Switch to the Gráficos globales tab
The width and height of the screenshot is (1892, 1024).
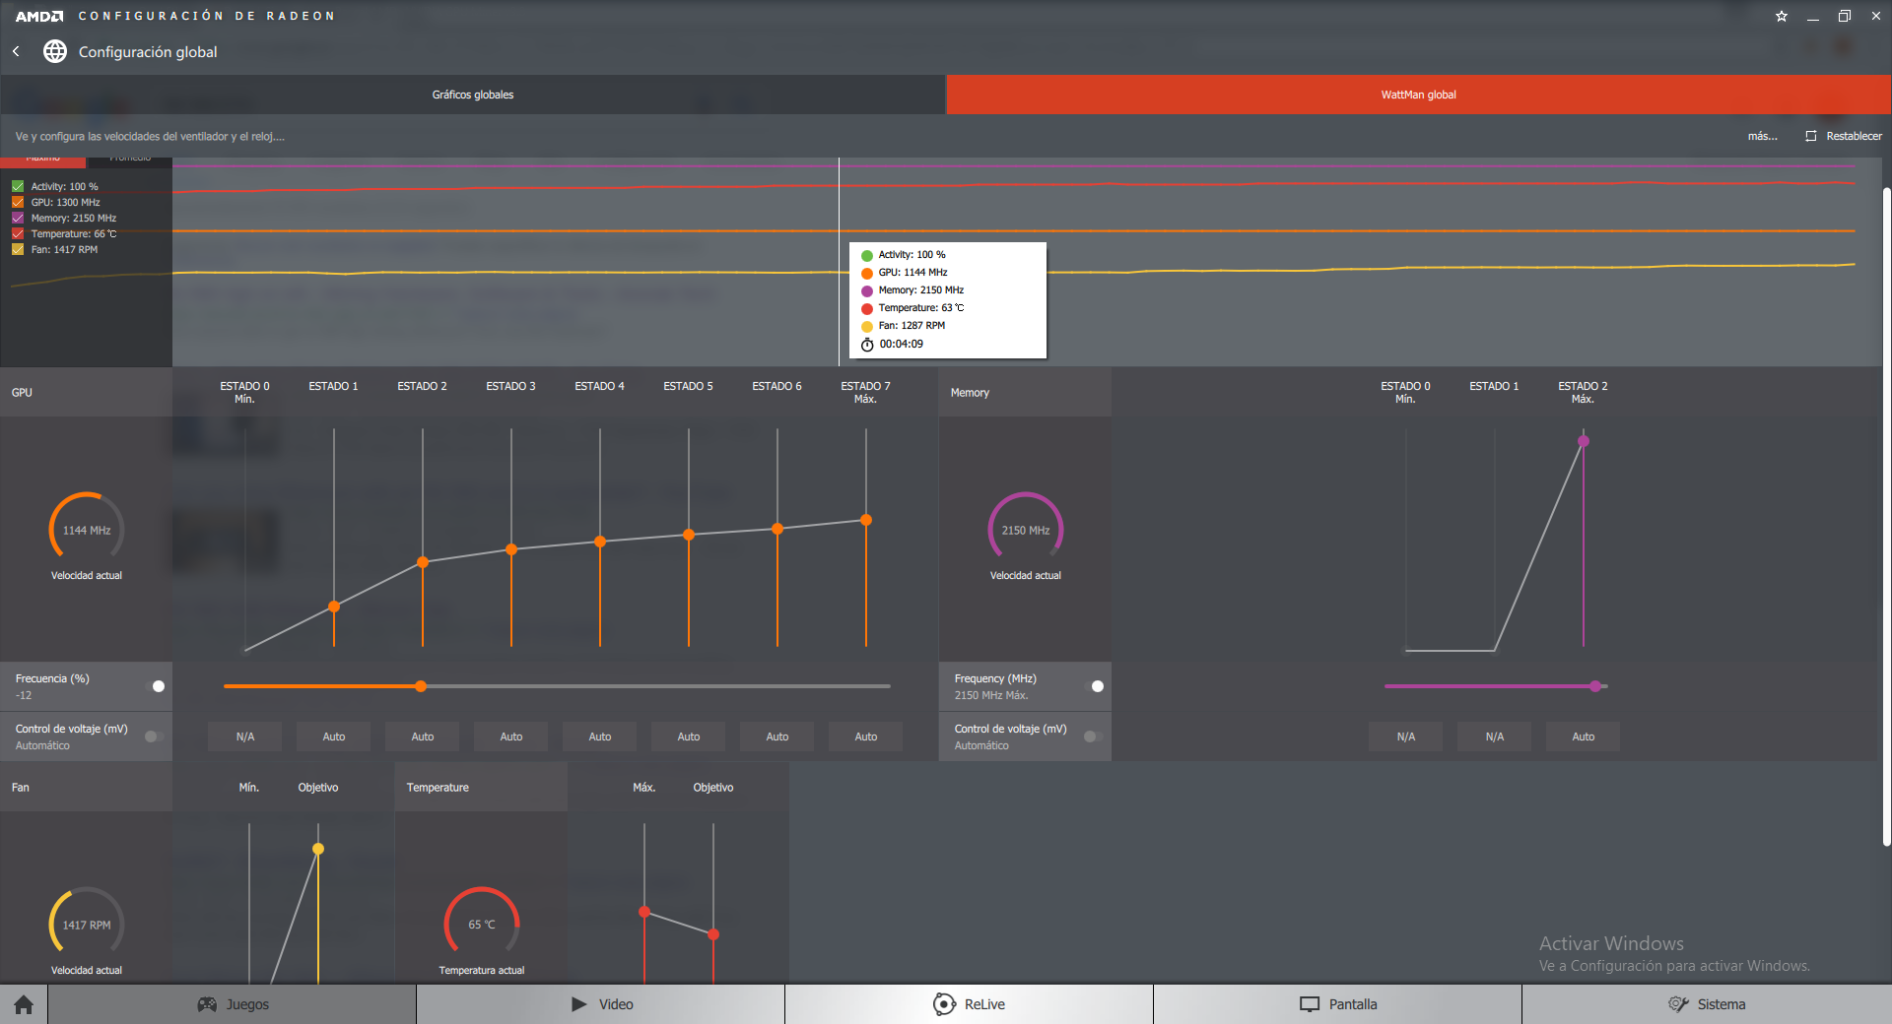click(473, 95)
